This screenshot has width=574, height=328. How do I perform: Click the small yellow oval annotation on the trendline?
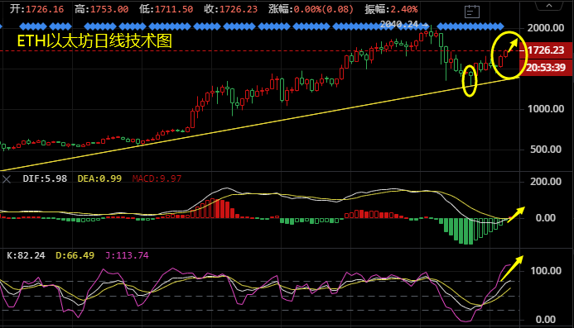[470, 81]
